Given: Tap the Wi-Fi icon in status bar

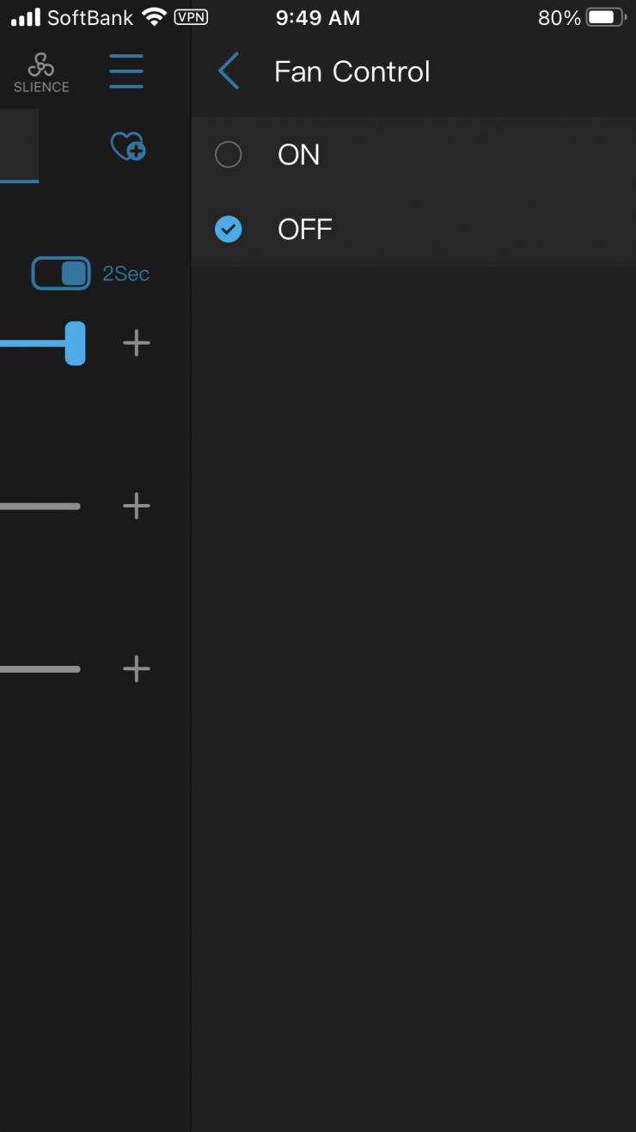Looking at the screenshot, I should coord(154,17).
